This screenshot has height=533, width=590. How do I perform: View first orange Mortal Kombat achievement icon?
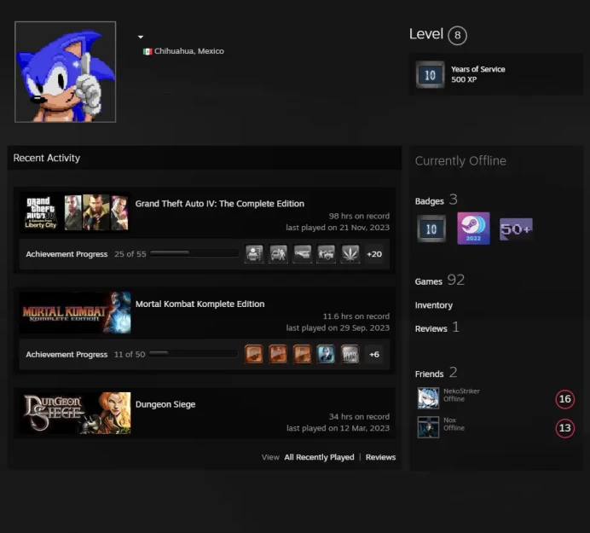[x=254, y=354]
